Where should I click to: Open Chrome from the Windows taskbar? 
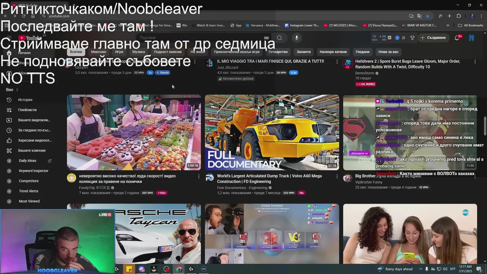click(x=179, y=269)
